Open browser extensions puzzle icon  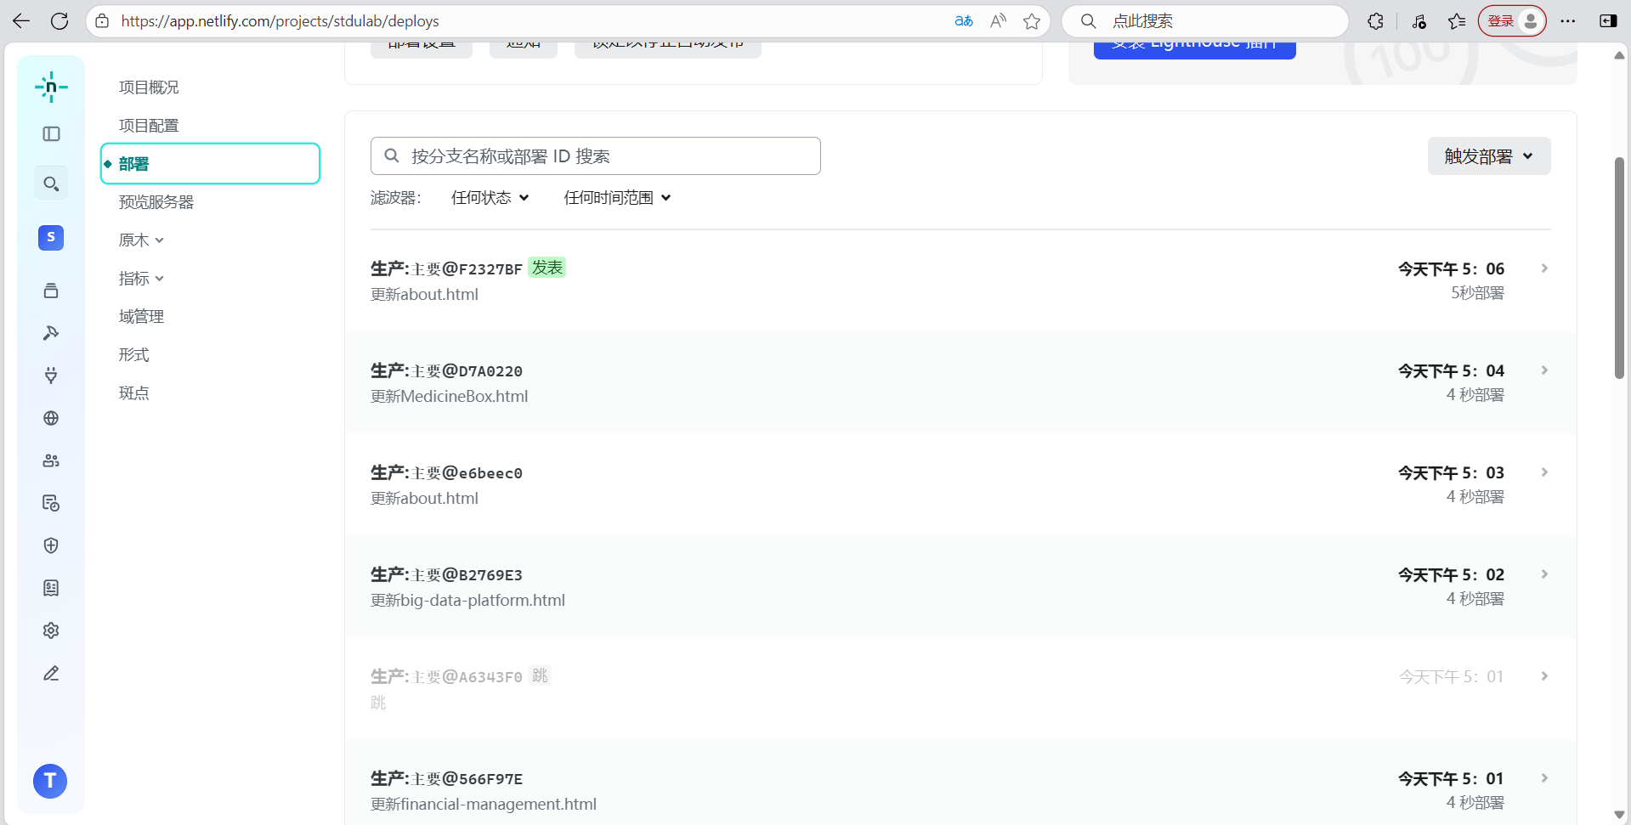tap(1375, 21)
